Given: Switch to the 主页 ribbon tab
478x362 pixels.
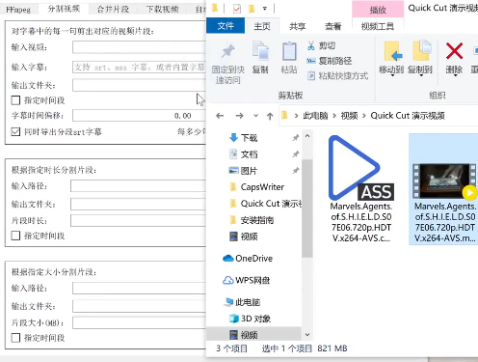Looking at the screenshot, I should tap(262, 26).
